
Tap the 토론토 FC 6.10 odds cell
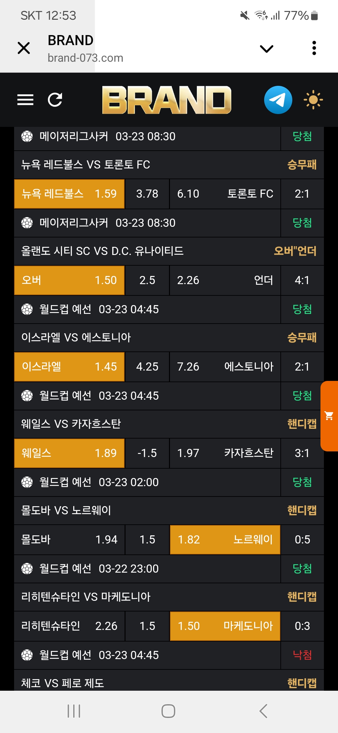(225, 194)
